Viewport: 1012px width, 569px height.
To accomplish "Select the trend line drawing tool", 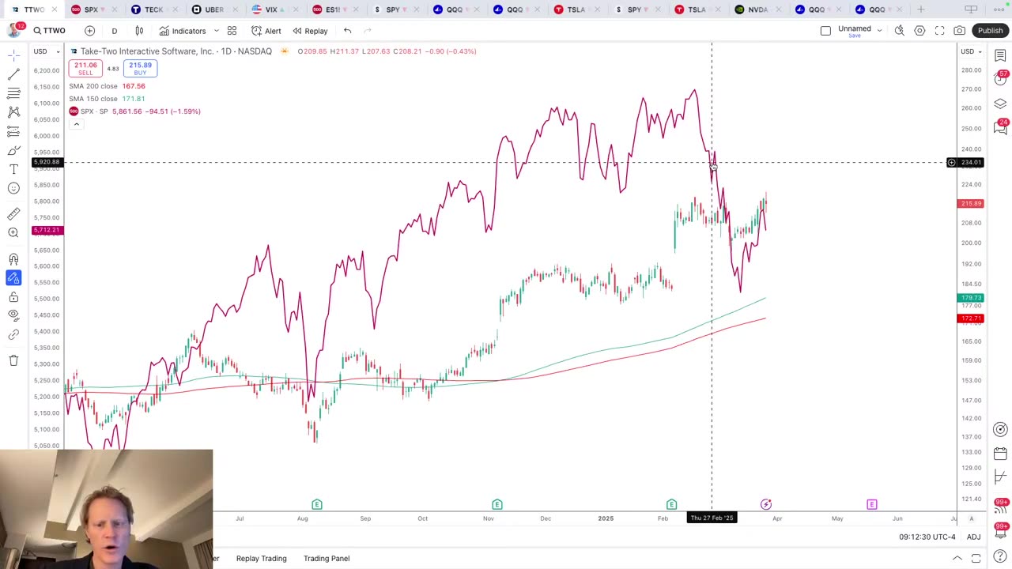I will coord(13,73).
